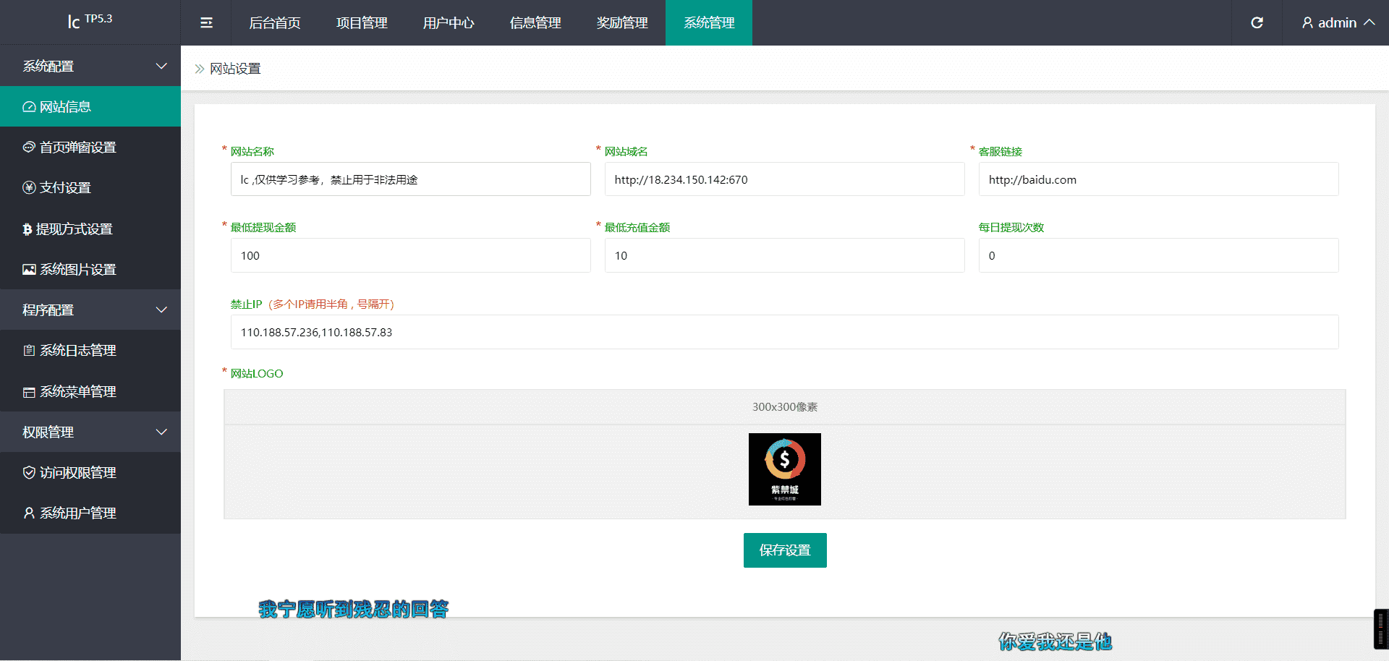Click the website LOGO thumbnail image

pyautogui.click(x=785, y=469)
